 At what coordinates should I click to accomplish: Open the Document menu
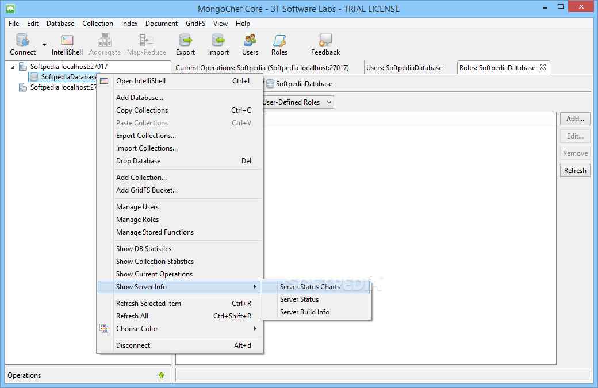162,23
